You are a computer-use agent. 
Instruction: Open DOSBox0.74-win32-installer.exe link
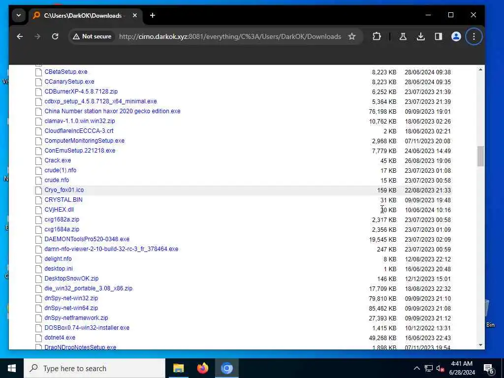pyautogui.click(x=87, y=328)
